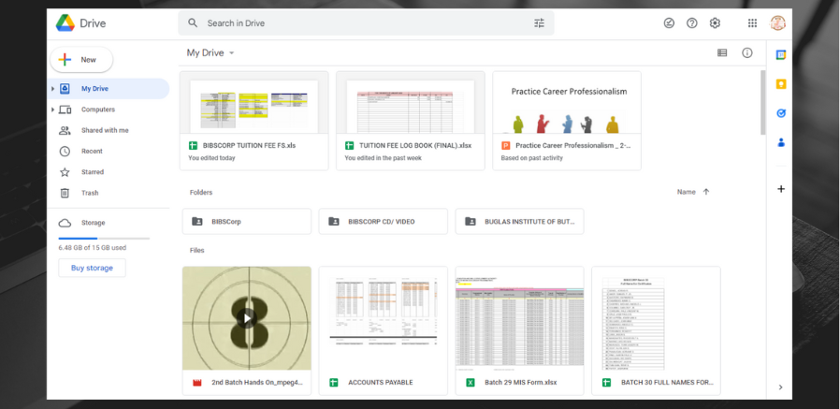Screen dimensions: 840x409
Task: Click the New button
Action: 81,60
